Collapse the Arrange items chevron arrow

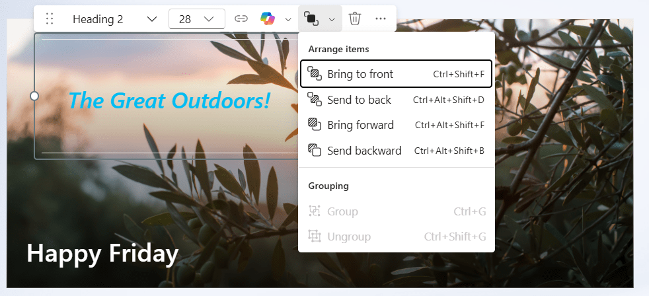(x=332, y=19)
